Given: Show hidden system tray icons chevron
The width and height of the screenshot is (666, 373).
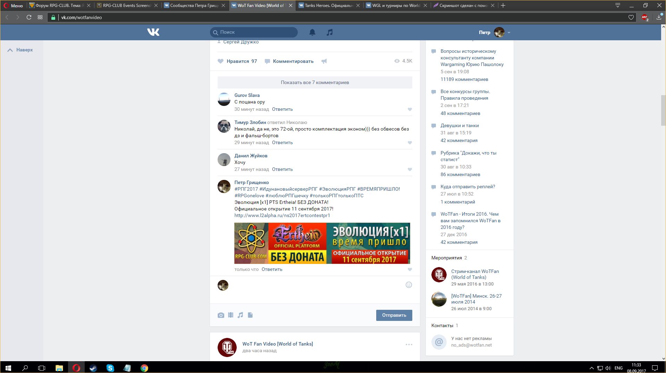Looking at the screenshot, I should (591, 368).
